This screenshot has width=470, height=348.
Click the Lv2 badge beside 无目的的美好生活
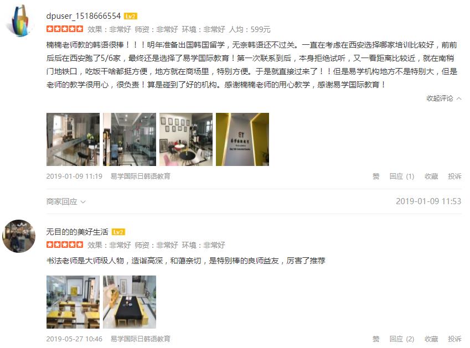pos(118,232)
